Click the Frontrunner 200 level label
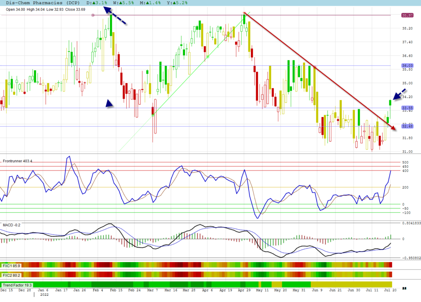The height and width of the screenshot is (302, 421). coord(405,188)
